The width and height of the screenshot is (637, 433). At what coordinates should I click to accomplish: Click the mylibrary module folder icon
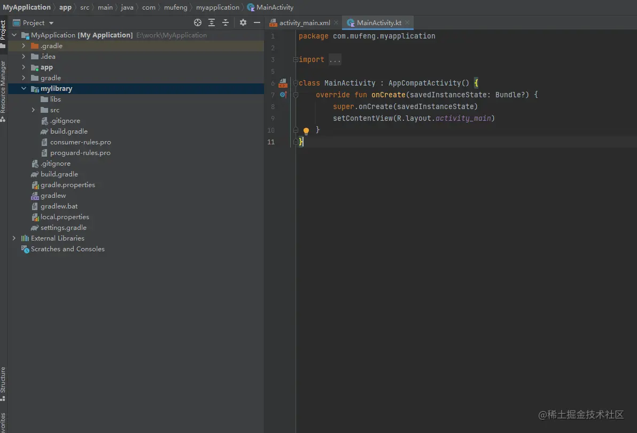[x=35, y=89]
